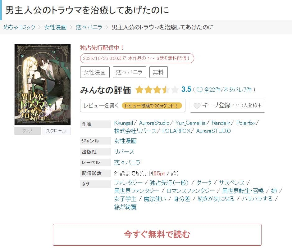
Task: Click the star rating icons
Action: (x=157, y=90)
